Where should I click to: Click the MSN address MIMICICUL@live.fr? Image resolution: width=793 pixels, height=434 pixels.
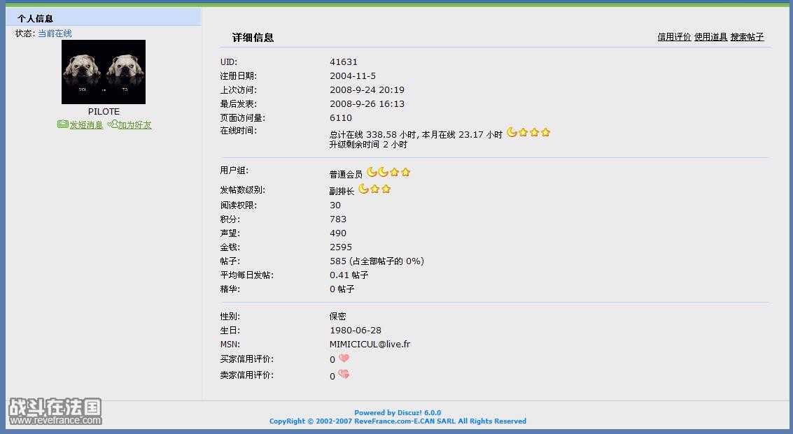[370, 344]
